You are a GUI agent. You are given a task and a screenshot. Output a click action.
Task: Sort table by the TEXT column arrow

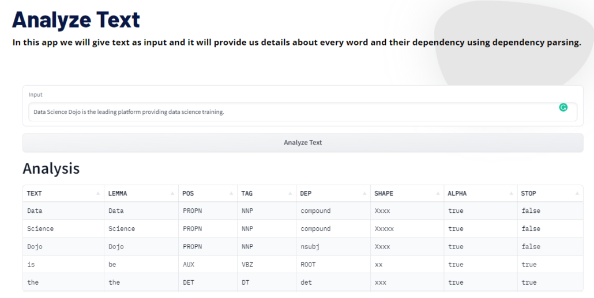point(98,194)
